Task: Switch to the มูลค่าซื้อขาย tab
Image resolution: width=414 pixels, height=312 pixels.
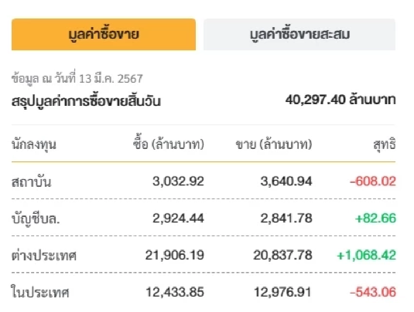Action: coord(103,34)
